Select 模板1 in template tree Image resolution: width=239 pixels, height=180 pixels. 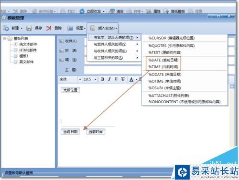click(x=24, y=56)
